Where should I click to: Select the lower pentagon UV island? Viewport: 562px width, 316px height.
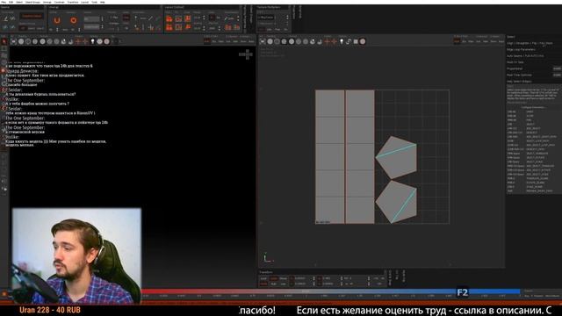tap(397, 201)
